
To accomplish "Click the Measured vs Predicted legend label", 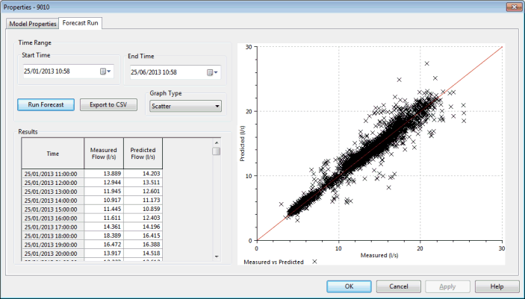I will point(273,262).
